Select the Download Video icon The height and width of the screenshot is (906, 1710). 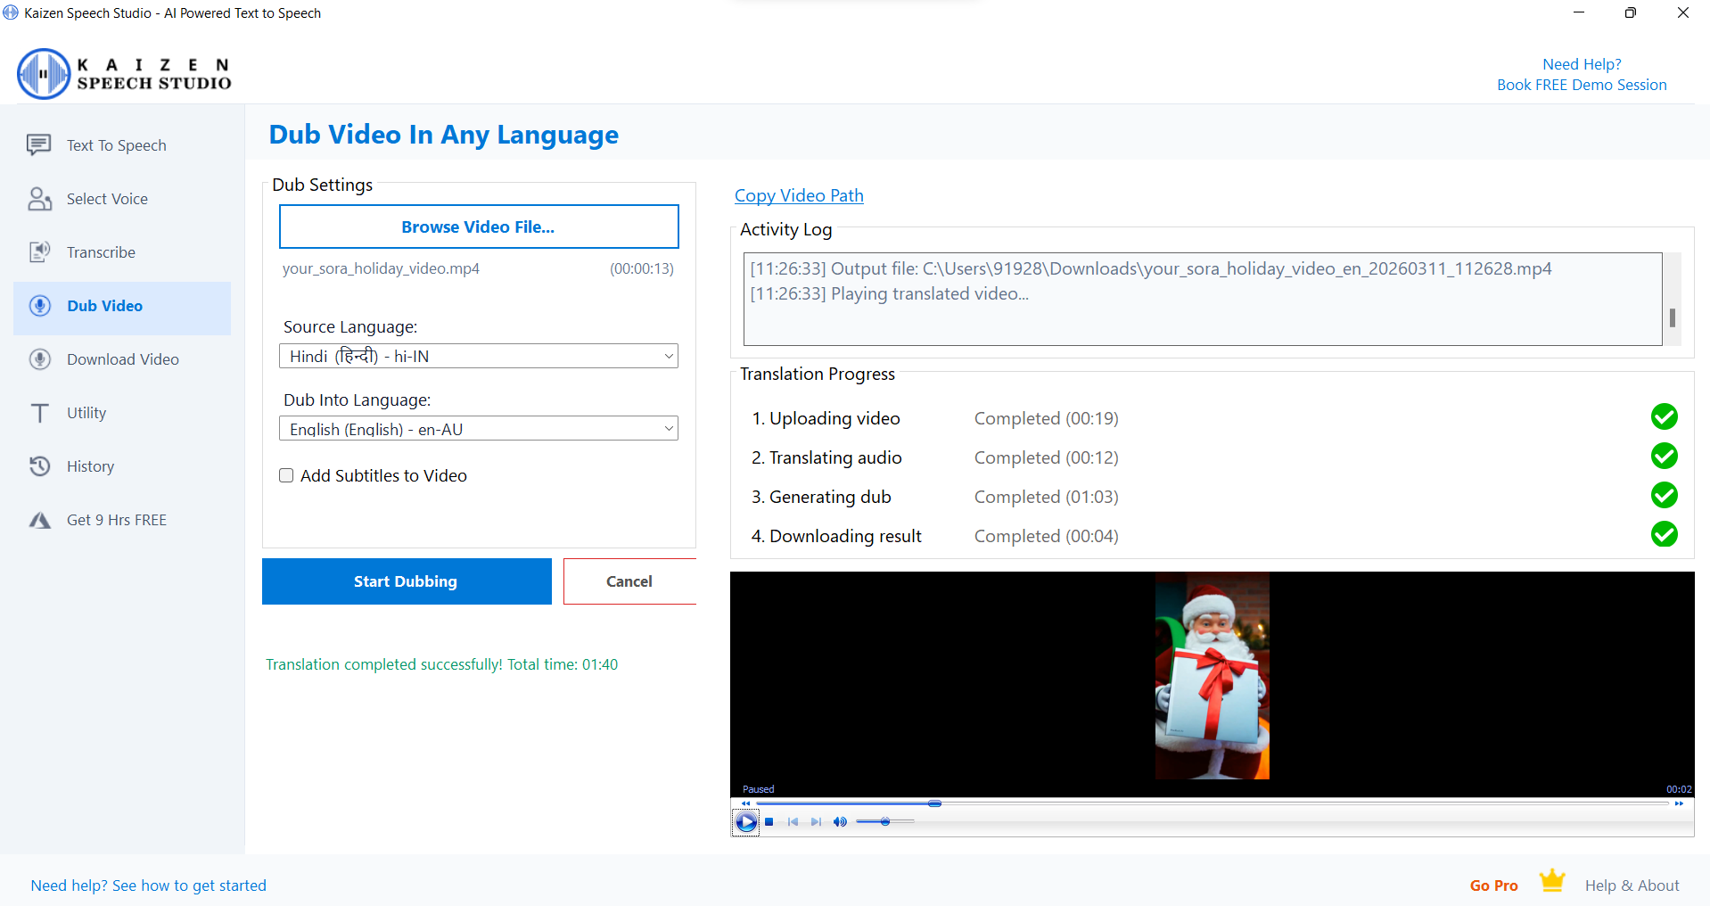(x=39, y=358)
